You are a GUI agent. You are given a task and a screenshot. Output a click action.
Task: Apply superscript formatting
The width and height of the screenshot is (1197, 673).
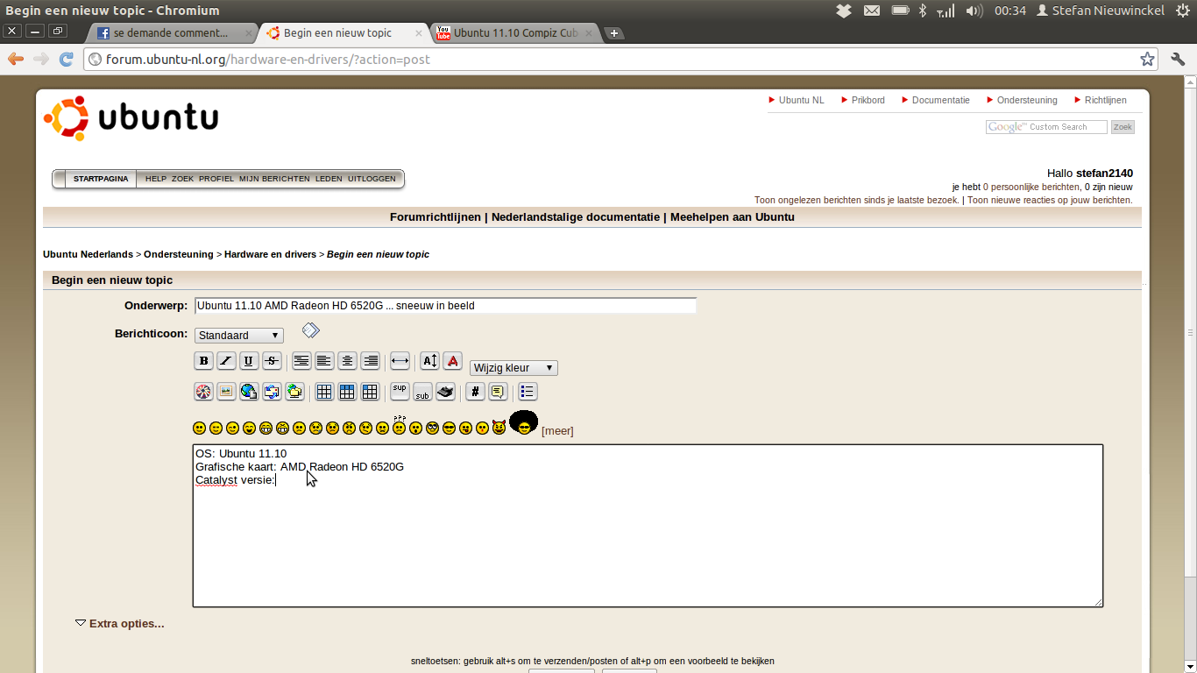(400, 392)
